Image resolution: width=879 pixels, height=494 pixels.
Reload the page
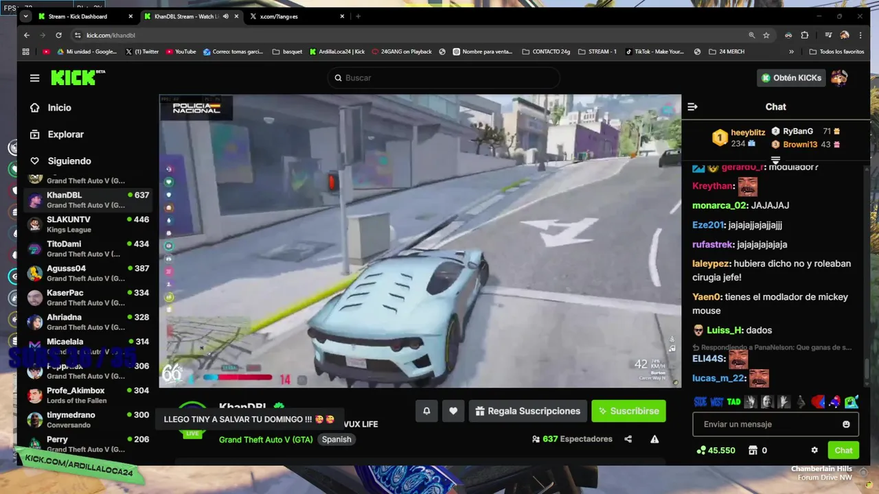[58, 35]
